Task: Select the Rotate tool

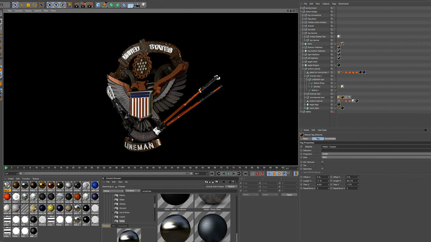Action: 34,5
